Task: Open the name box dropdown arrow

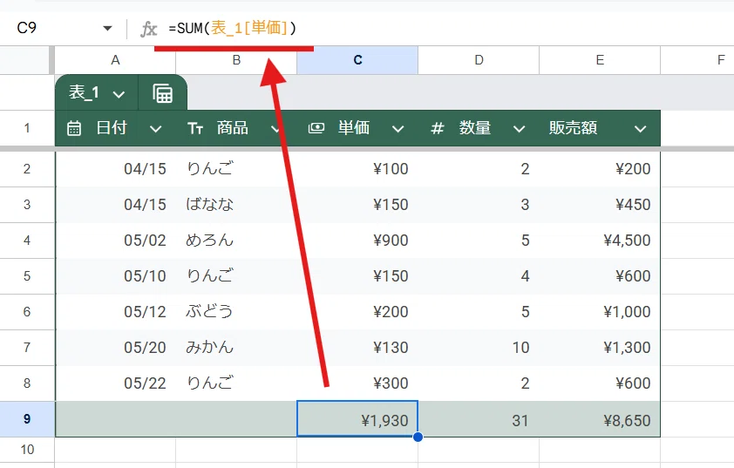Action: coord(107,29)
